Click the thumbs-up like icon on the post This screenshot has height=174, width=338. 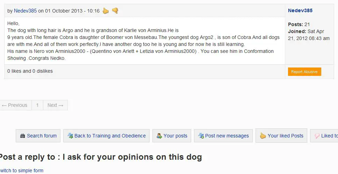pos(106,11)
